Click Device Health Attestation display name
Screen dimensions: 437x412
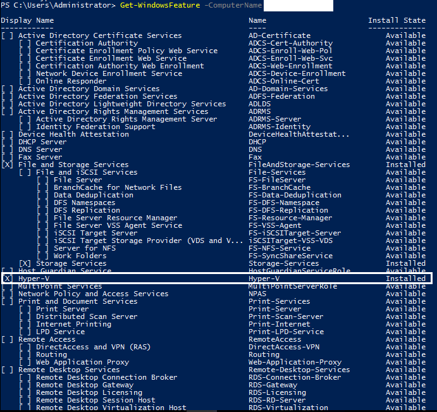(73, 134)
